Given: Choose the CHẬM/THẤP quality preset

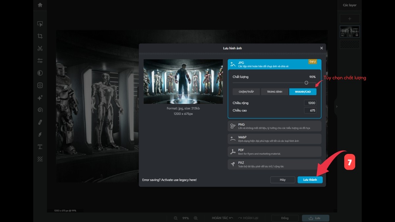Looking at the screenshot, I should (246, 92).
